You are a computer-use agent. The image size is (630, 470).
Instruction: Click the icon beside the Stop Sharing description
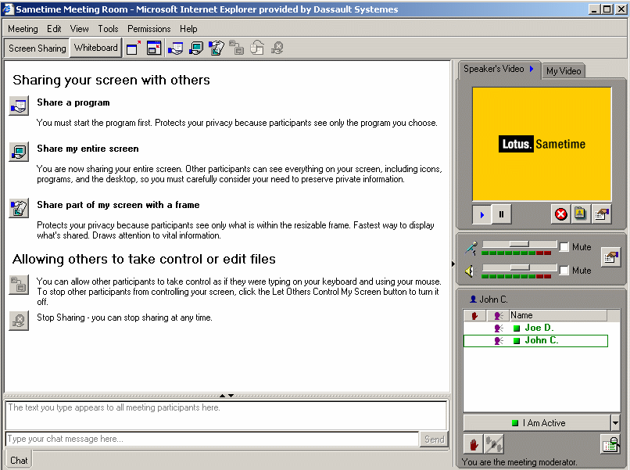[x=19, y=321]
